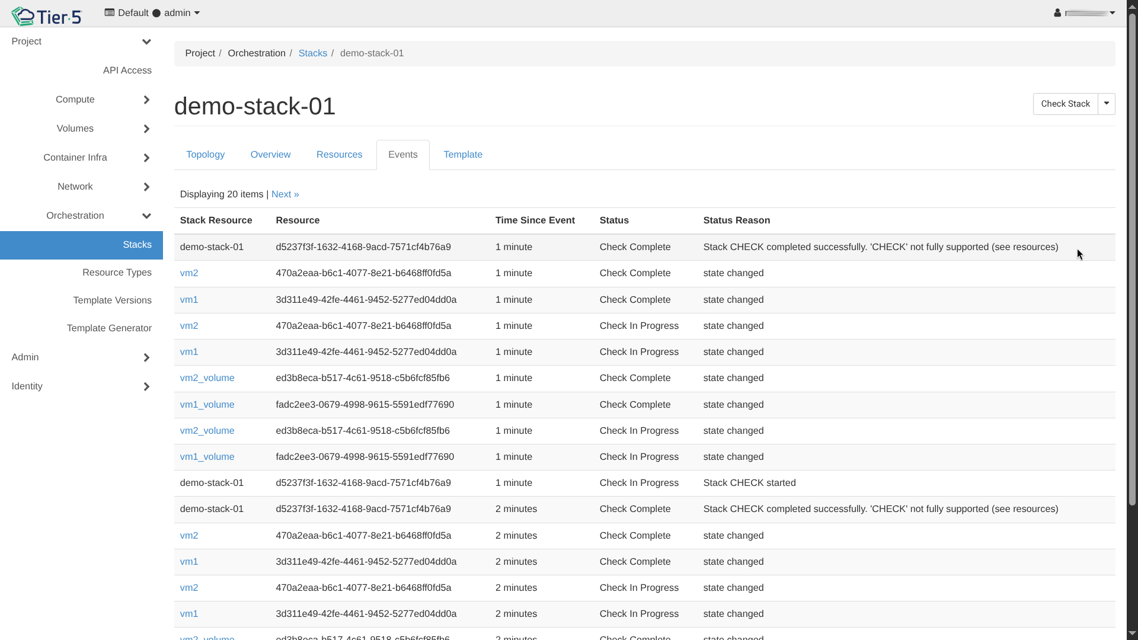Click the Tier-5 logo icon
This screenshot has height=640, width=1138.
pyautogui.click(x=24, y=16)
